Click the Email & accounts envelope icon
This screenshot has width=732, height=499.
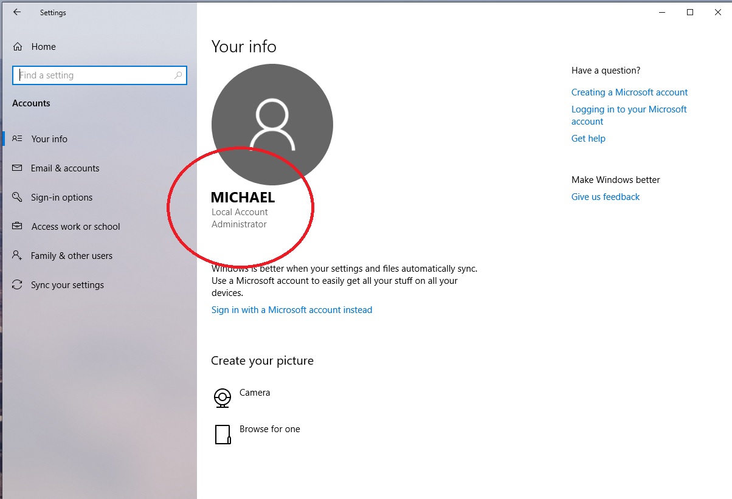tap(18, 168)
